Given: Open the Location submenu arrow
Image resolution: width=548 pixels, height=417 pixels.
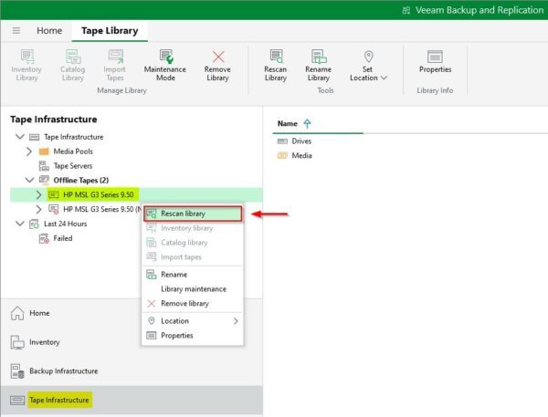Looking at the screenshot, I should click(x=236, y=321).
